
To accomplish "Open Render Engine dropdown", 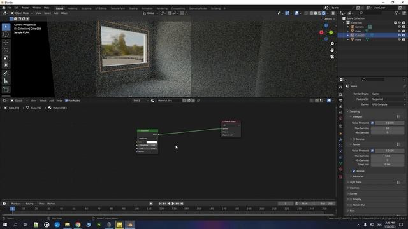I will (388, 94).
